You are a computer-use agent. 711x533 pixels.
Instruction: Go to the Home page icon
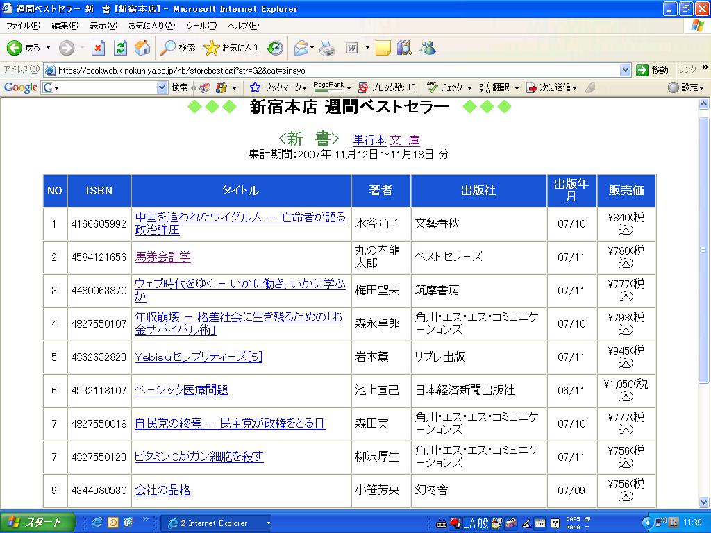(x=142, y=48)
